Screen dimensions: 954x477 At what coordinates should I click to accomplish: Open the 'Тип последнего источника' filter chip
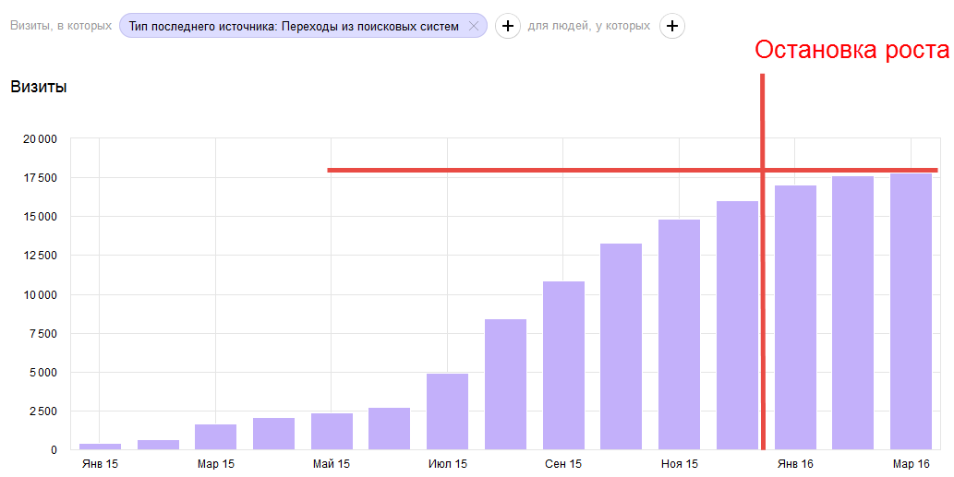pos(294,27)
